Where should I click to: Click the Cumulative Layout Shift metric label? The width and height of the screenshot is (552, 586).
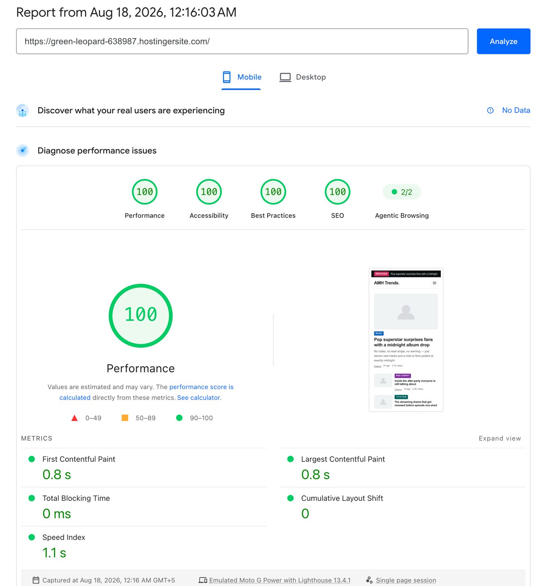[342, 498]
